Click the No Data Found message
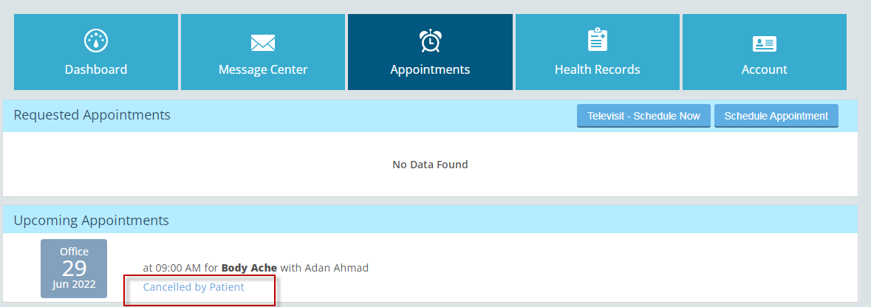The height and width of the screenshot is (307, 871). point(430,165)
